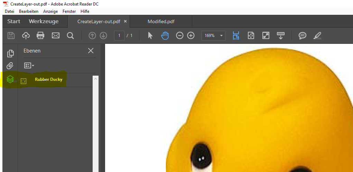Expand the Ebenen options dropdown menu

pos(29,65)
